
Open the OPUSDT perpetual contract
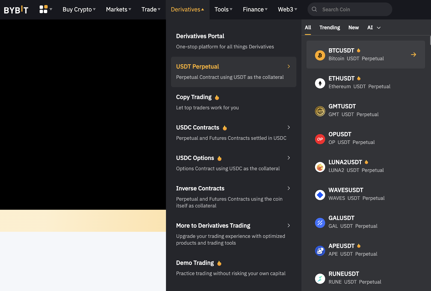click(366, 138)
